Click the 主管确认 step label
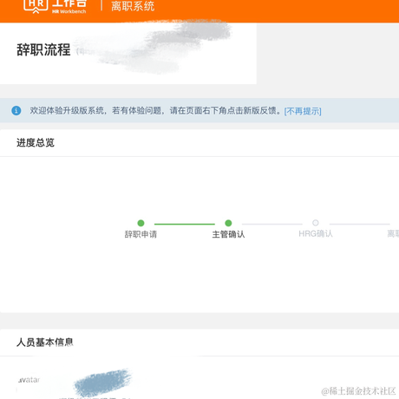This screenshot has width=399, height=399. [228, 234]
